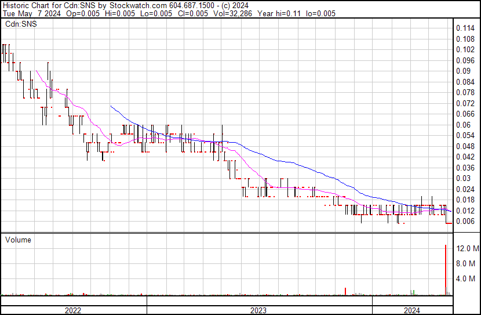481x315 pixels.
Task: Click the 0.006 price axis label
Action: point(465,221)
